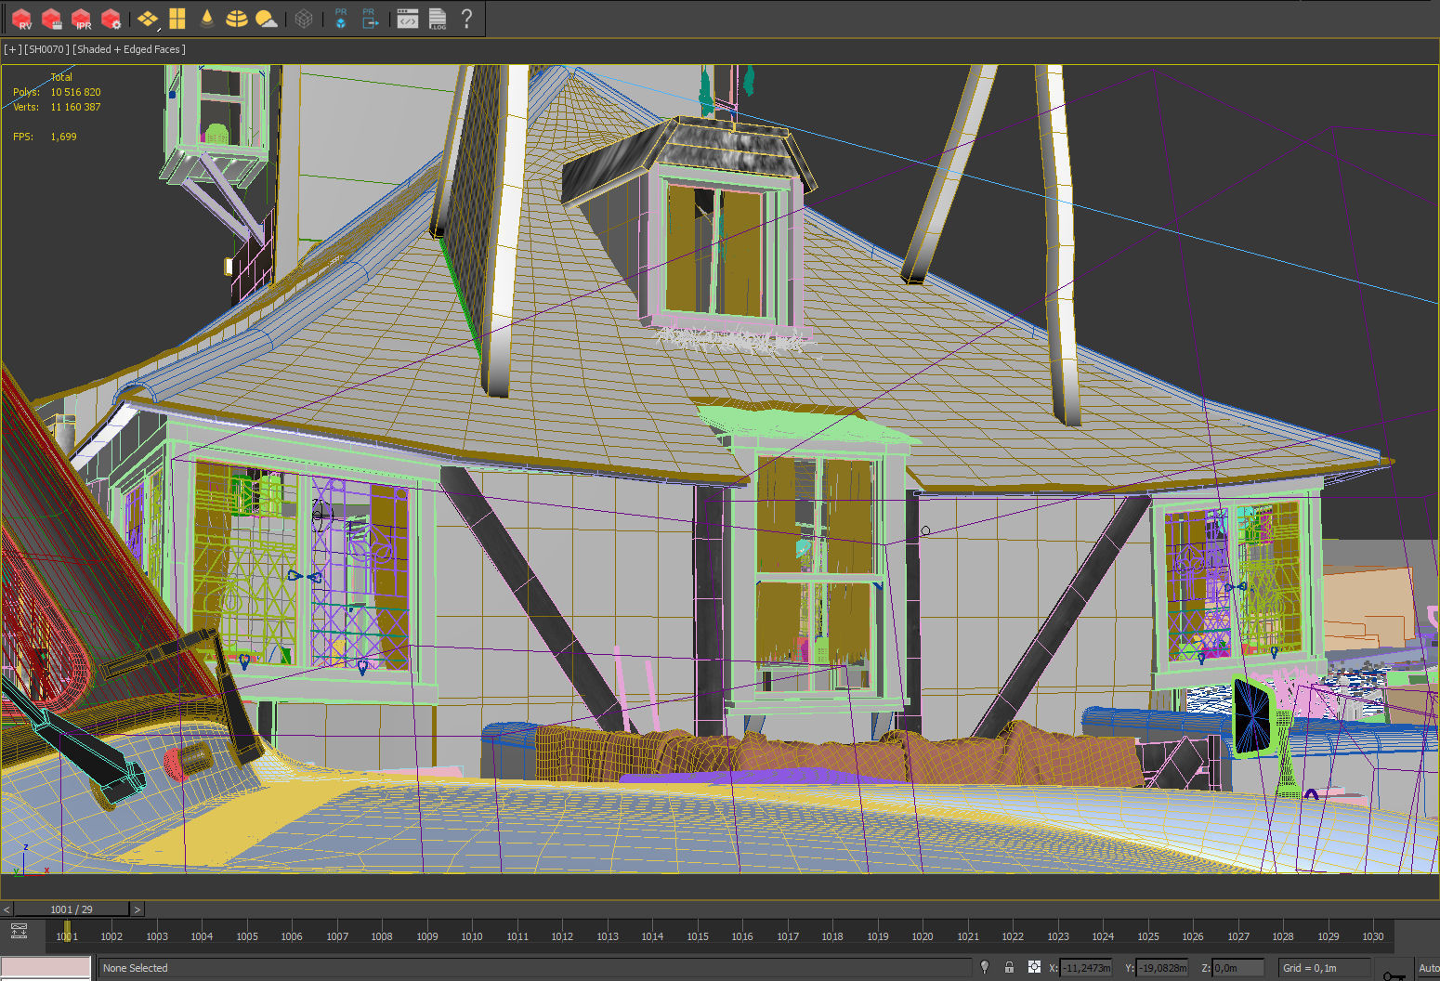The height and width of the screenshot is (981, 1440).
Task: Click the FPS value 1,699
Action: click(x=63, y=137)
